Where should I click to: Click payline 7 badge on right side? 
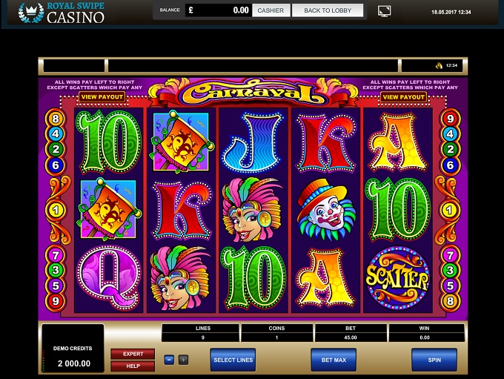click(x=450, y=255)
